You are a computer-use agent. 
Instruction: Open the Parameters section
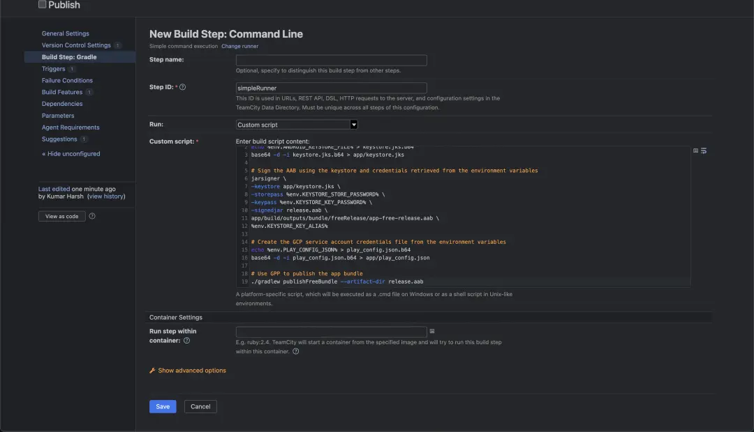58,116
